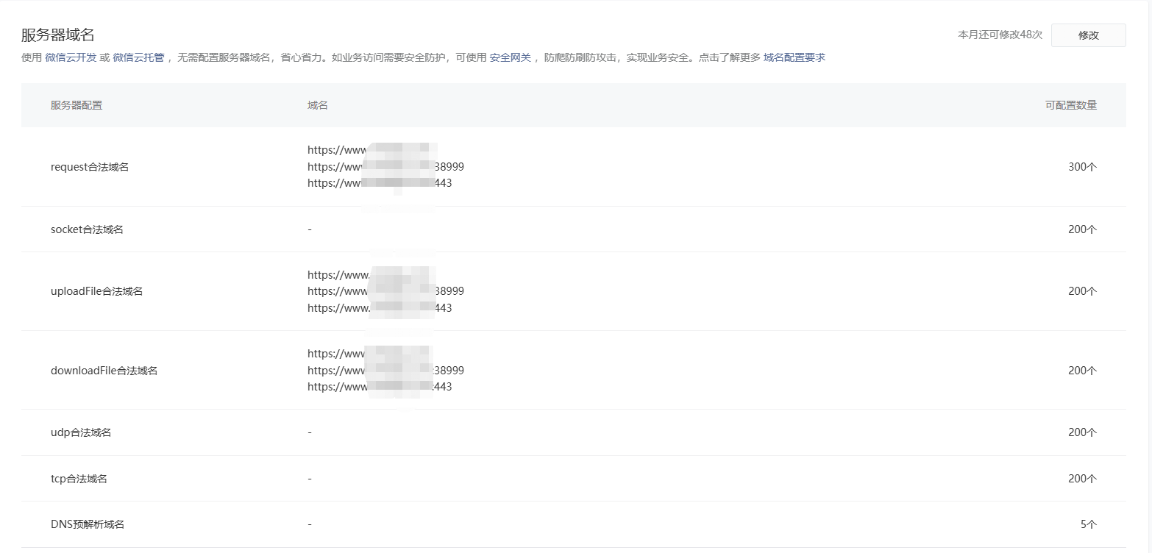Click the 可配置数量 column header
This screenshot has width=1152, height=553.
point(1071,105)
